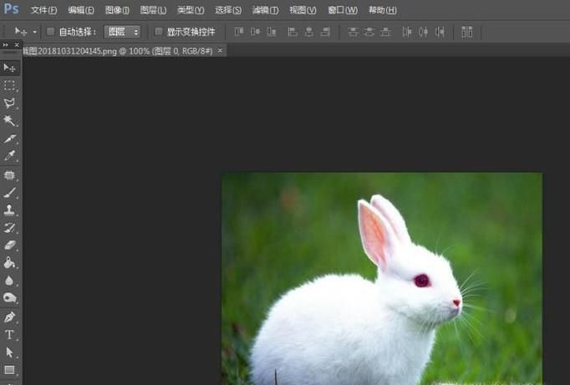Select the Polygonal Lasso tool

pos(10,103)
